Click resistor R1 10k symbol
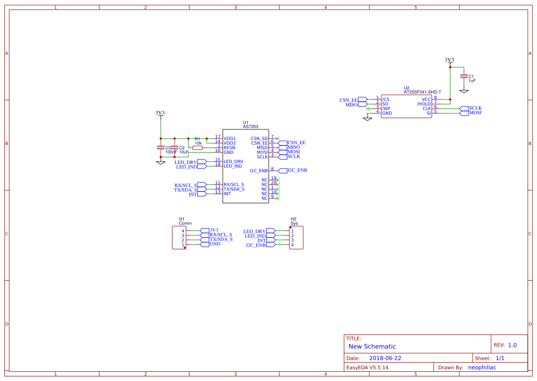 tap(197, 148)
